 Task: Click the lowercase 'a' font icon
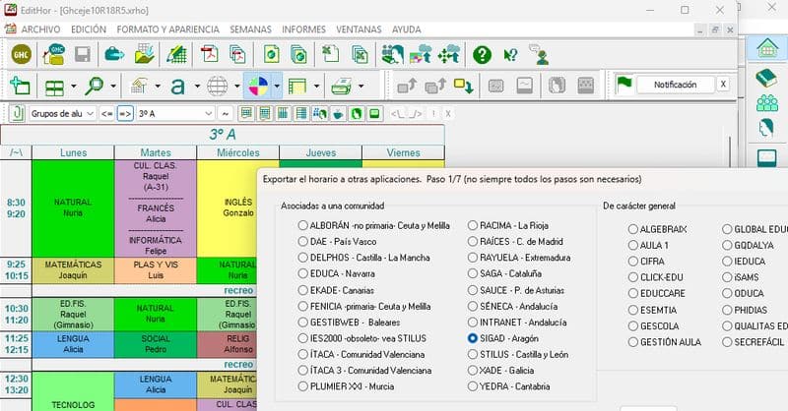pyautogui.click(x=177, y=87)
